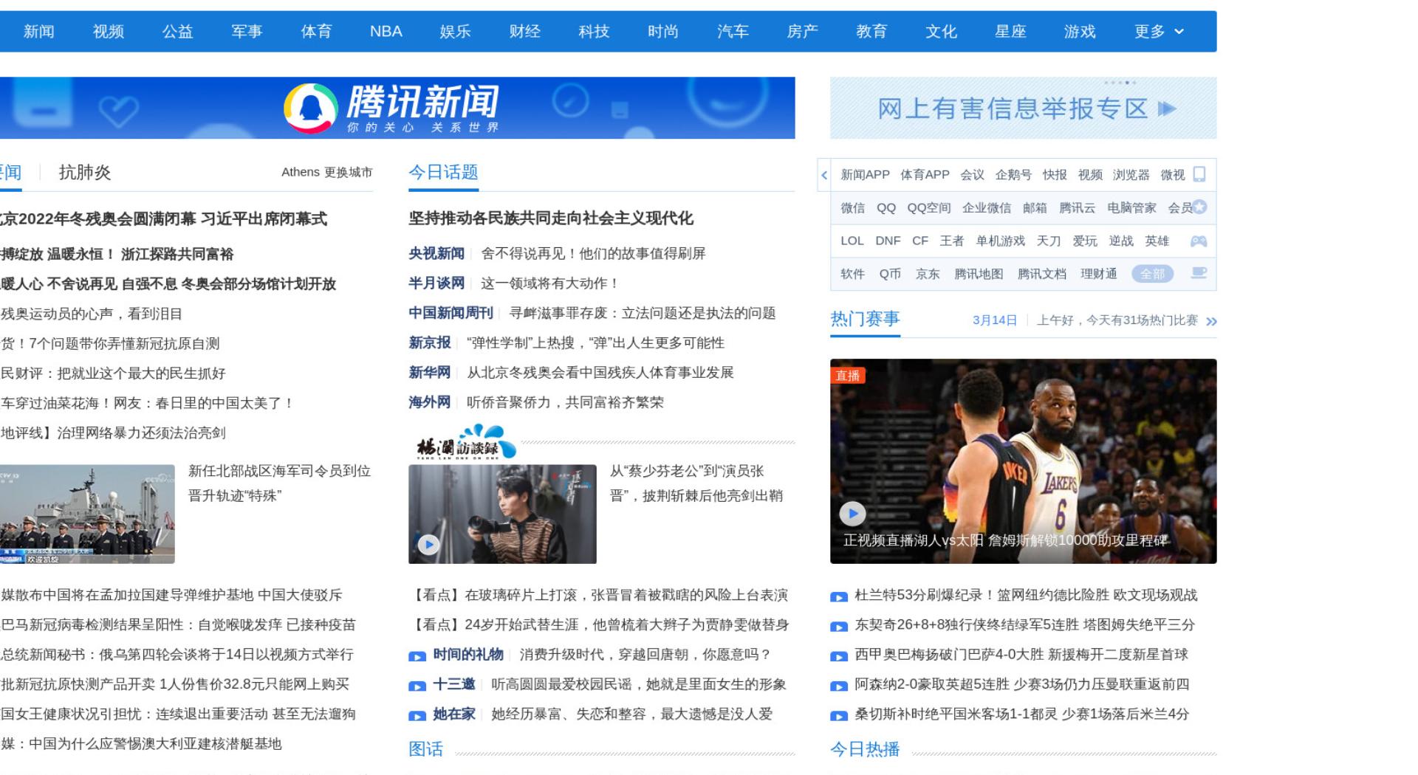This screenshot has height=775, width=1418.
Task: Click the 中国新闻周刊 source link
Action: pos(451,313)
